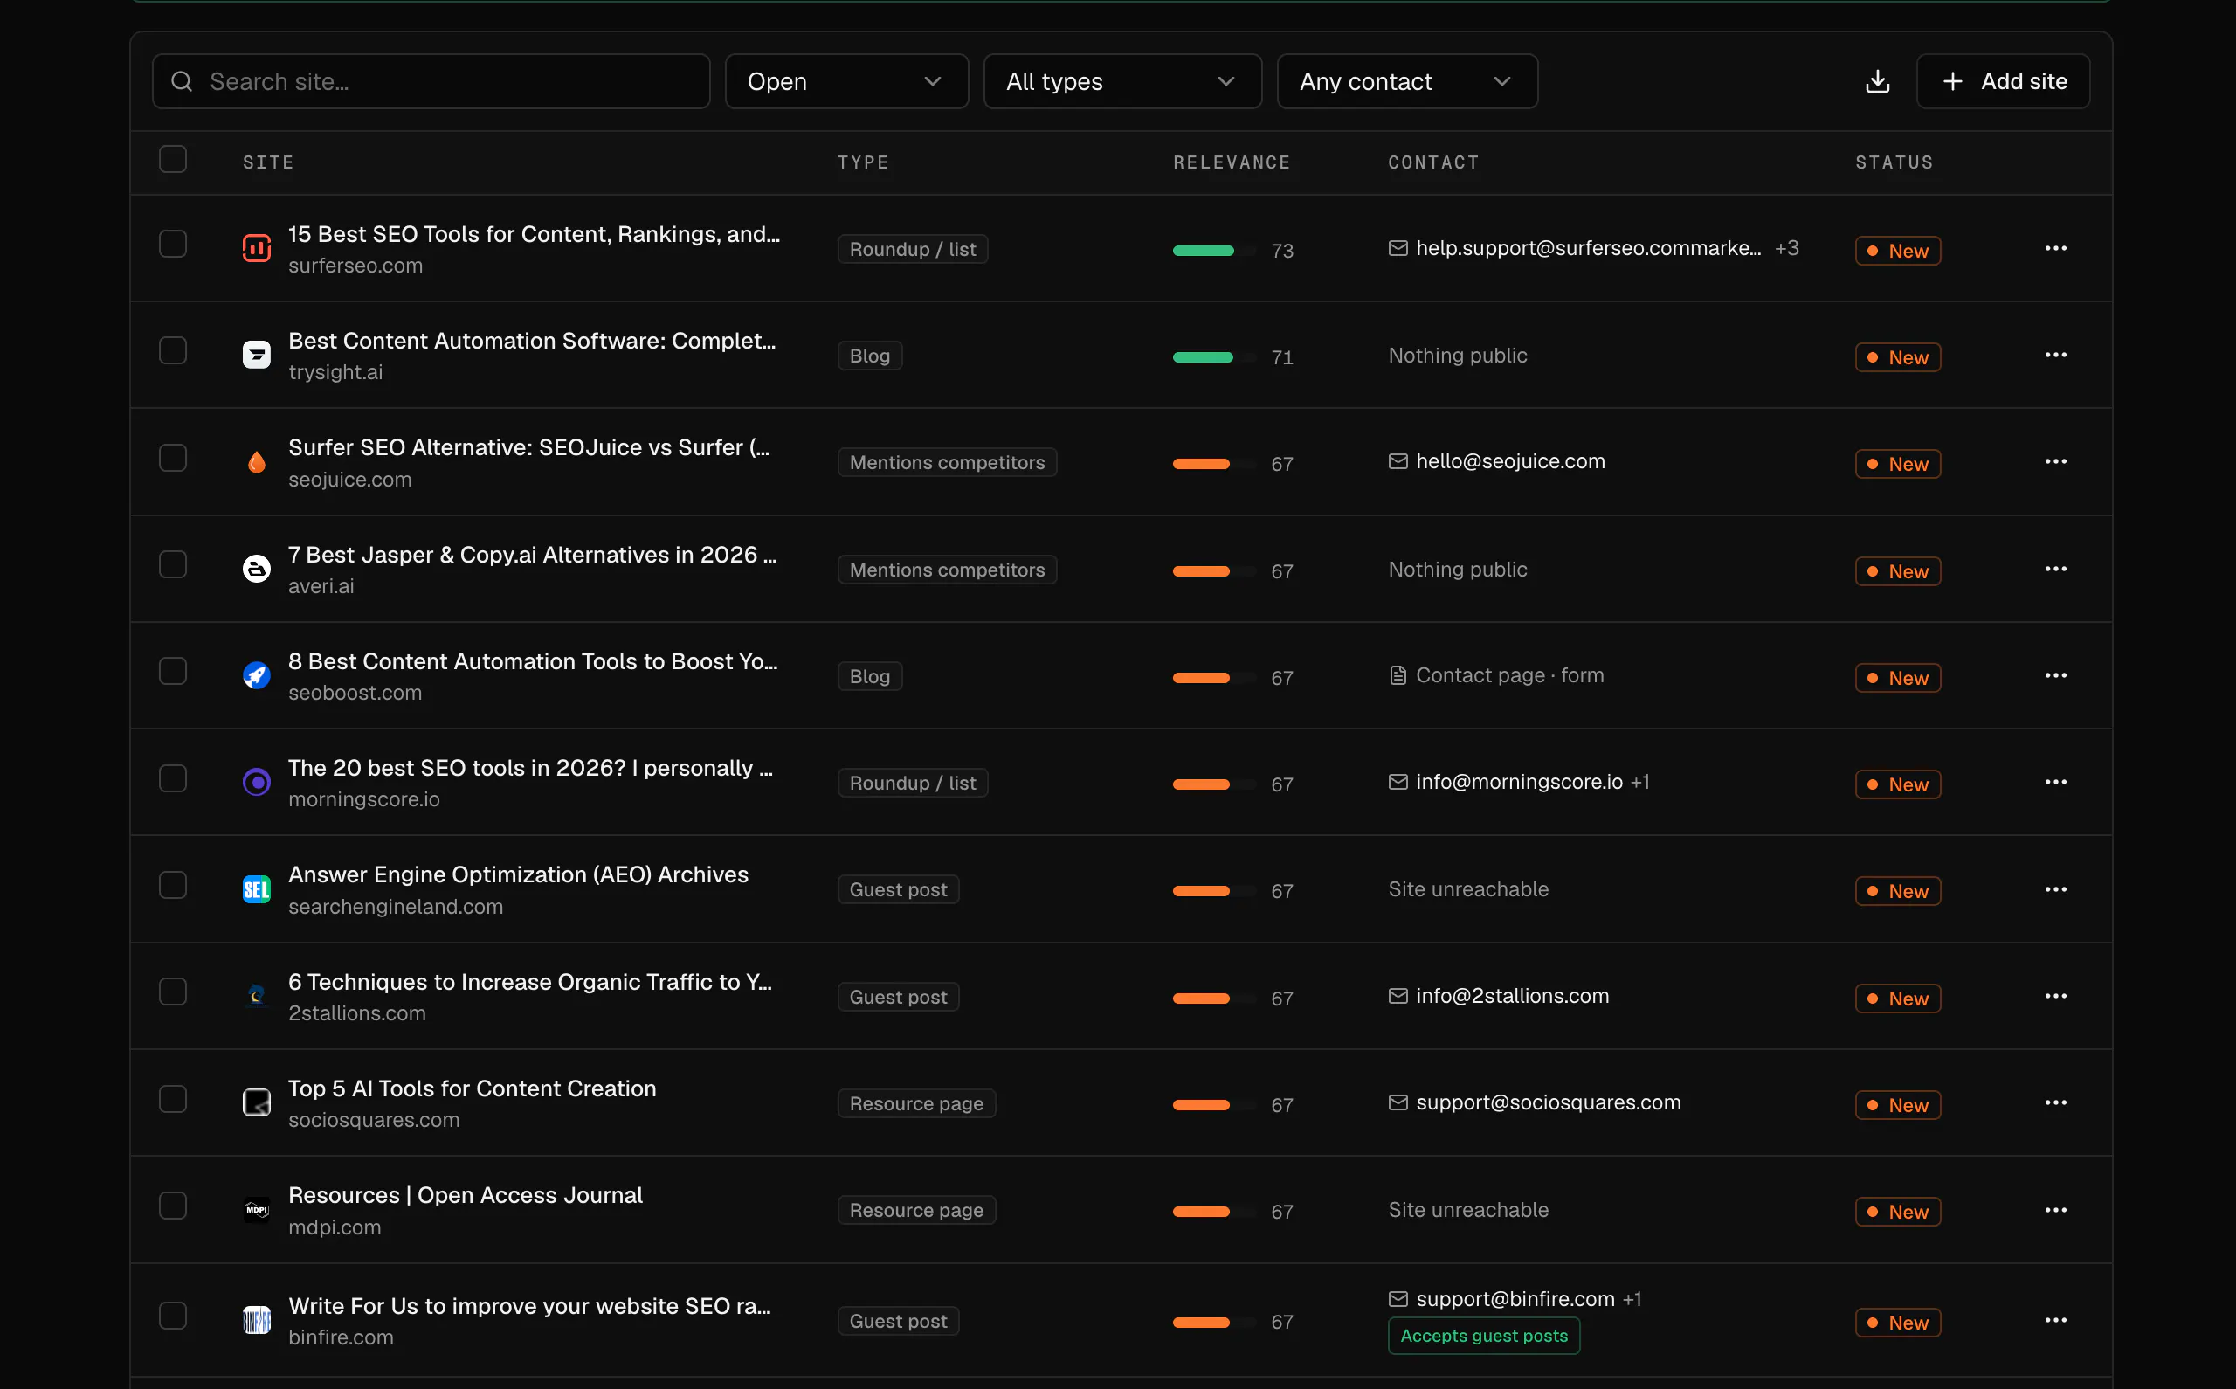
Task: Click the Add site button
Action: (x=2003, y=82)
